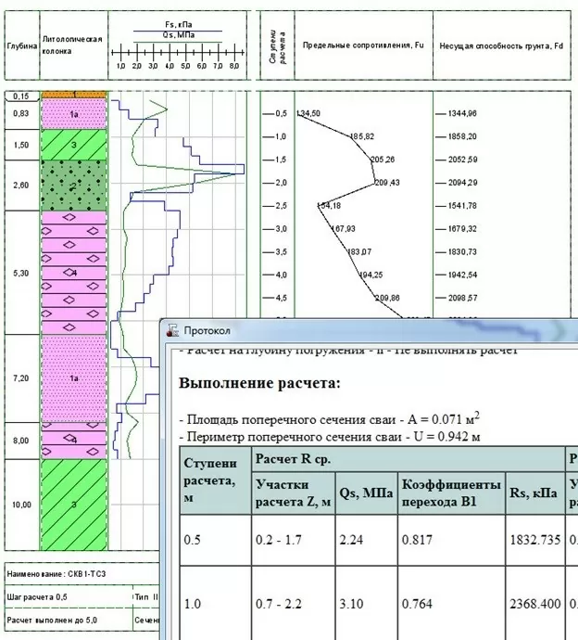578x640 pixels.
Task: Click the depth label 0,83
Action: coord(21,113)
